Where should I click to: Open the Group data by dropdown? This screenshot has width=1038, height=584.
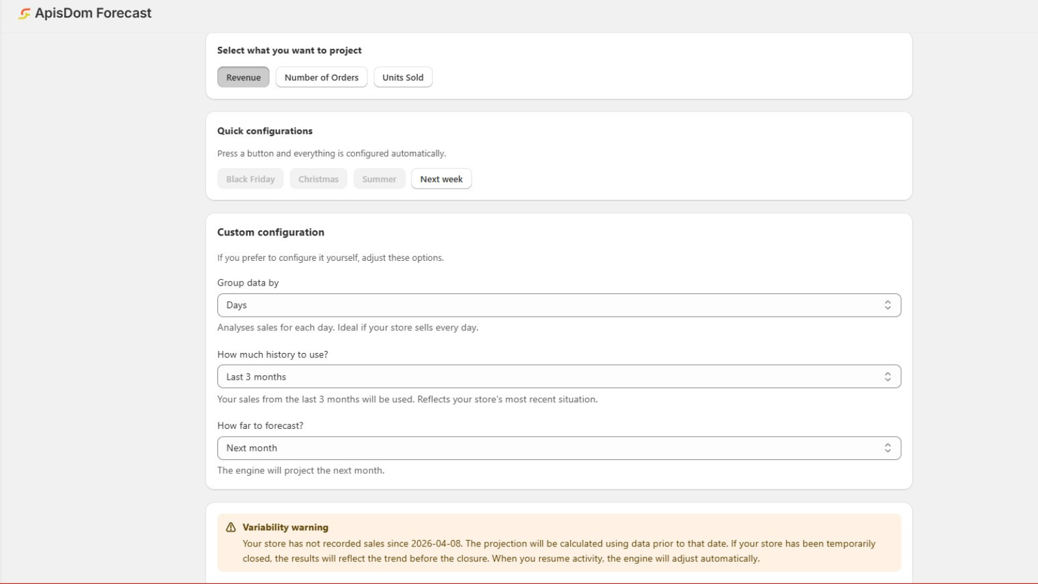[x=559, y=305]
